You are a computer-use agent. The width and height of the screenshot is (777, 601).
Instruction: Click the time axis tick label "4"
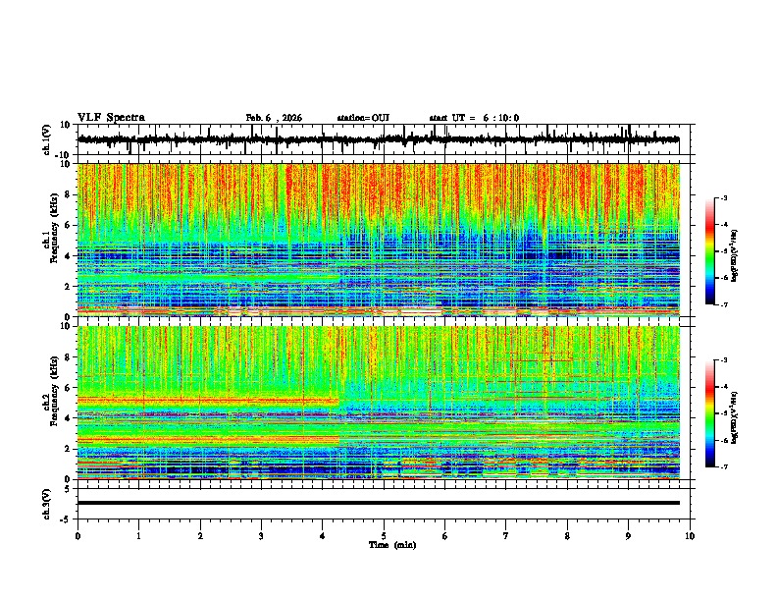click(323, 536)
